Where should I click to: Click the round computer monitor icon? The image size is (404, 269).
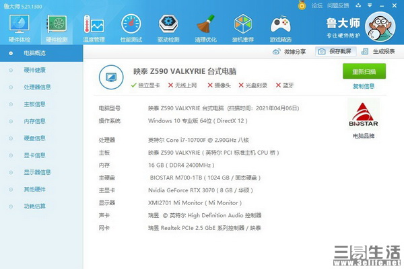[111, 77]
